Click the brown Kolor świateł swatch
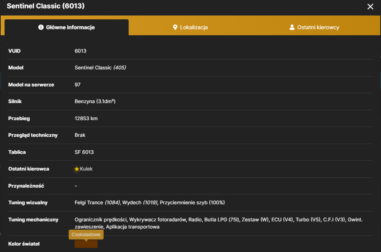 86,244
